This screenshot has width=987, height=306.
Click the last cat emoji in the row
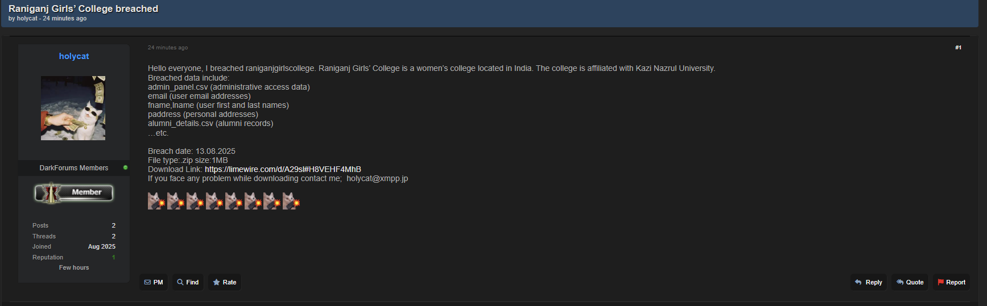click(x=291, y=201)
